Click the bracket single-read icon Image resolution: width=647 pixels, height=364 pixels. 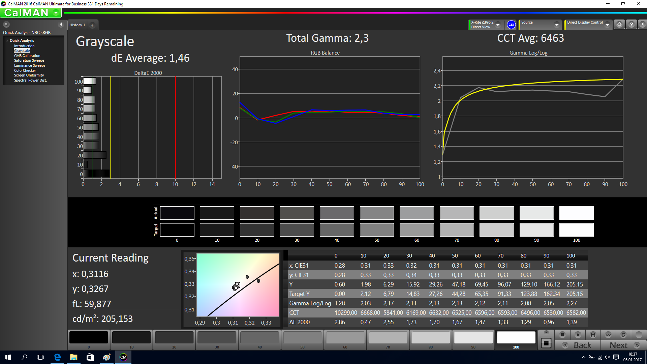[593, 335]
